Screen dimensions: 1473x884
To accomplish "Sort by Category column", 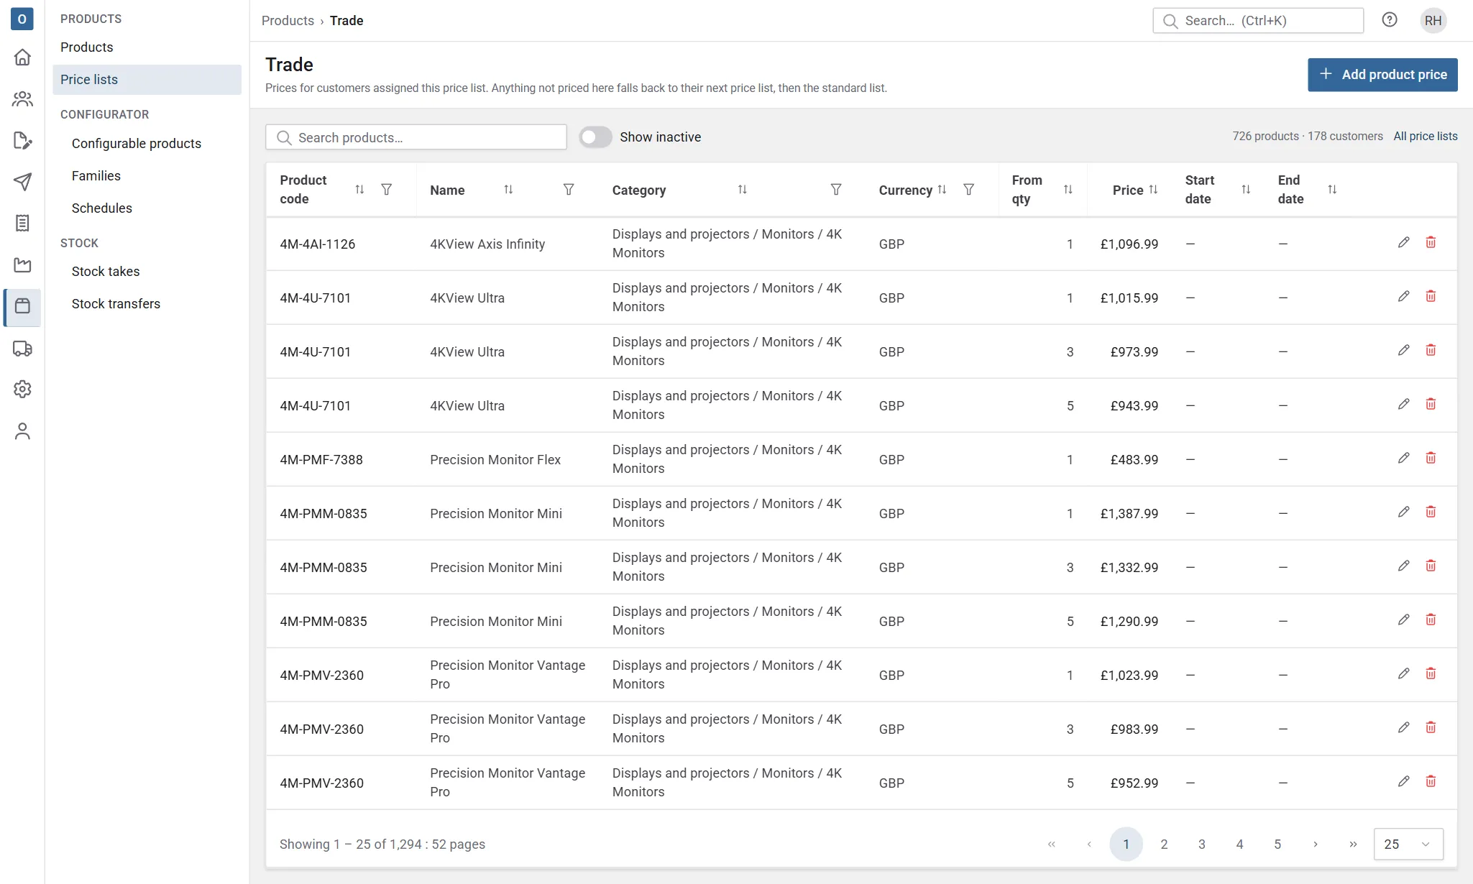I will [743, 190].
